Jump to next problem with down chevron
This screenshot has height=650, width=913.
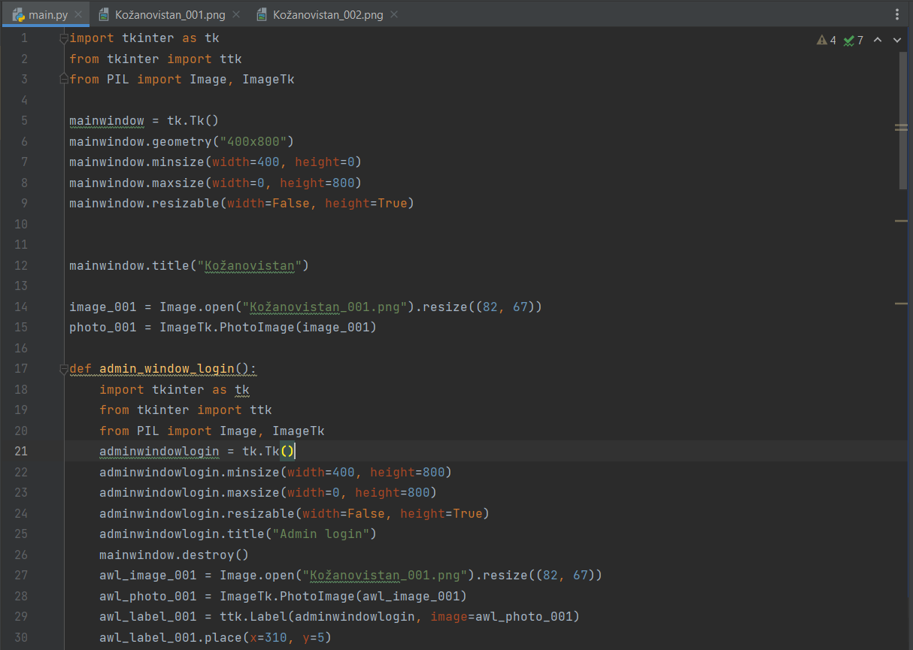[x=896, y=40]
